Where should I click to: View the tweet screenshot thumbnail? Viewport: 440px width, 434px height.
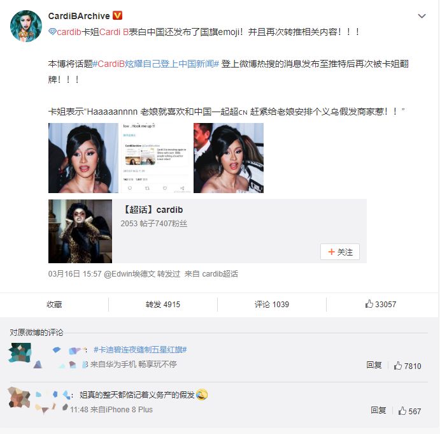click(156, 158)
